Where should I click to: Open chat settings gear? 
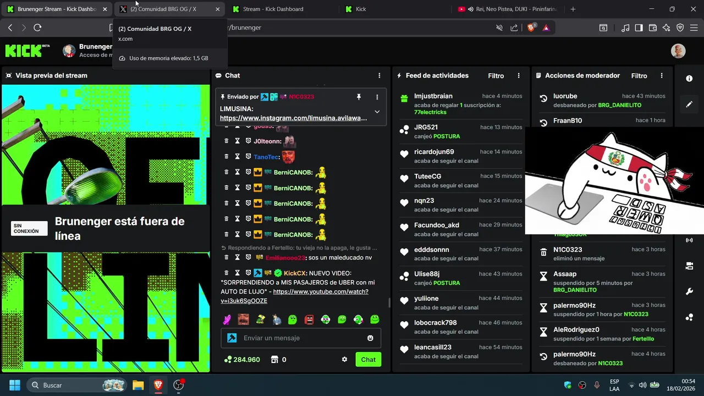(x=344, y=360)
